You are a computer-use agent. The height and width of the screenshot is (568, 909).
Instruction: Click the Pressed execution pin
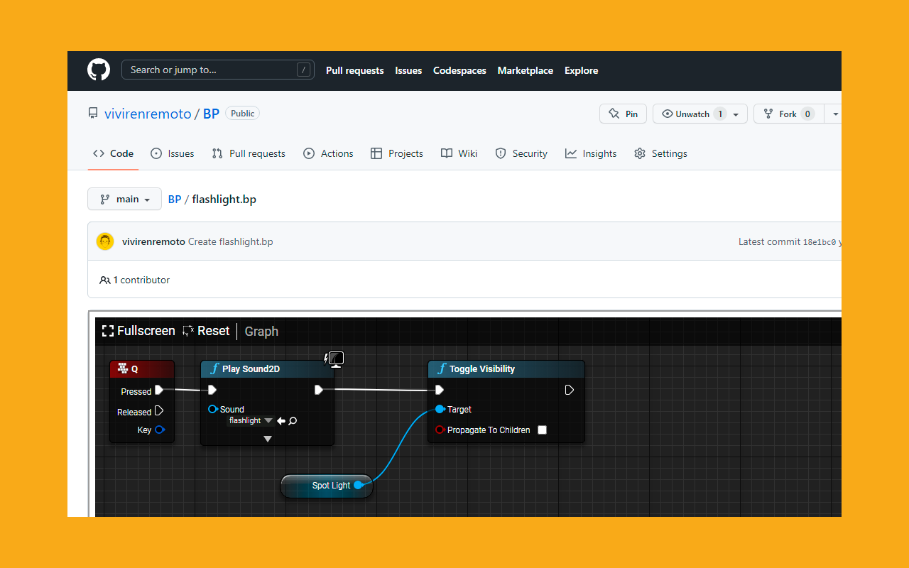[x=159, y=390]
